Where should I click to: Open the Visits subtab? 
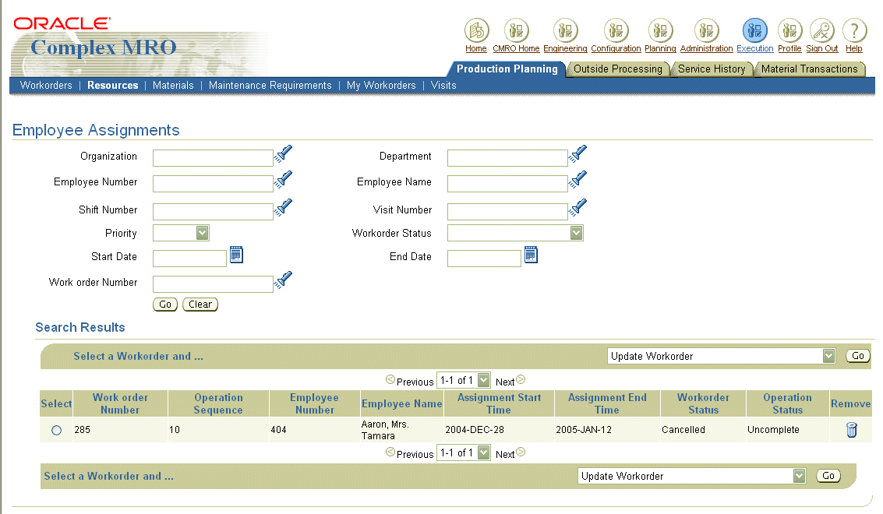443,85
